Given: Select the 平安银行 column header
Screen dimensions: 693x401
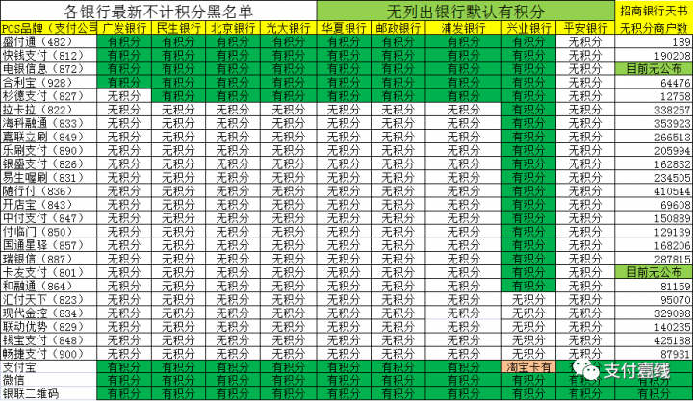Looking at the screenshot, I should pos(585,28).
